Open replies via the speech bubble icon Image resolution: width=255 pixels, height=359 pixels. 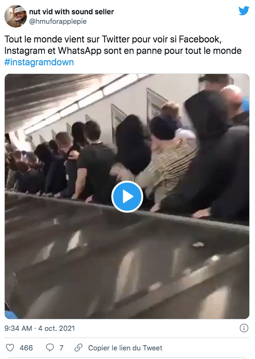click(50, 348)
